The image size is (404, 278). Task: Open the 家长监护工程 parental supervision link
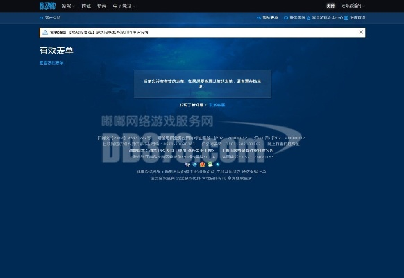pyautogui.click(x=201, y=150)
